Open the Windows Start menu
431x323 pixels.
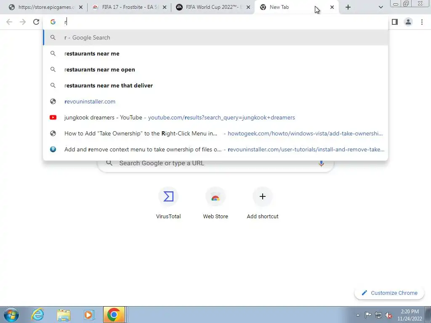tap(11, 315)
